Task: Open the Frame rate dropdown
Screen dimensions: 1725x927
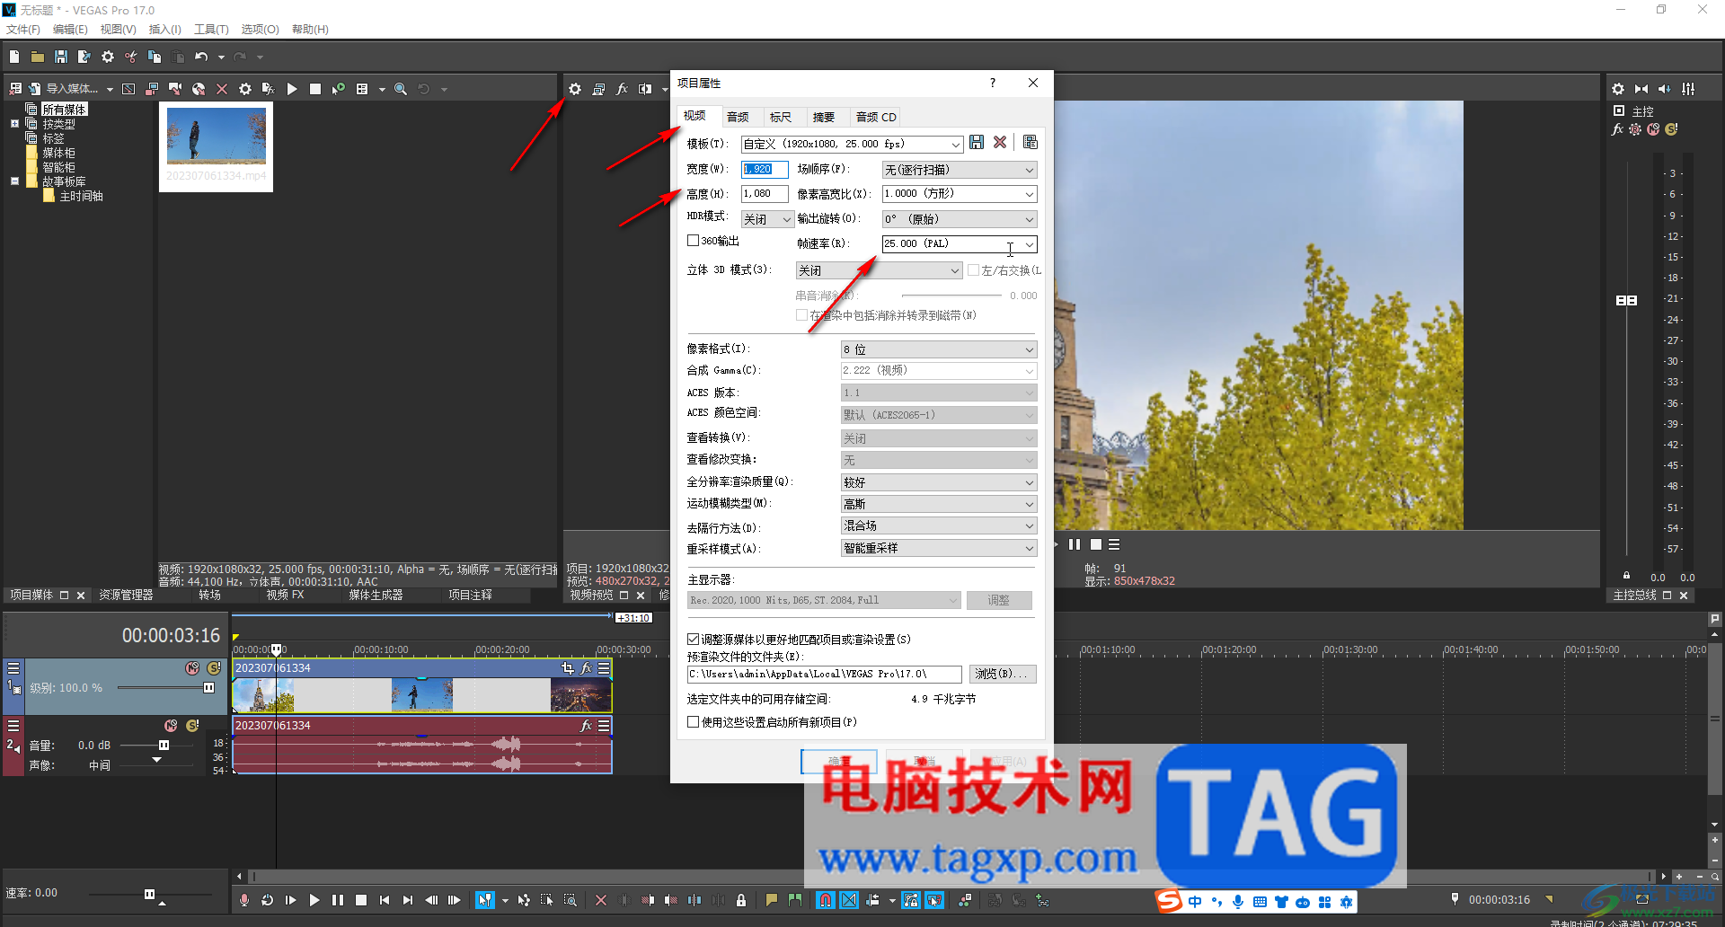Action: (960, 243)
